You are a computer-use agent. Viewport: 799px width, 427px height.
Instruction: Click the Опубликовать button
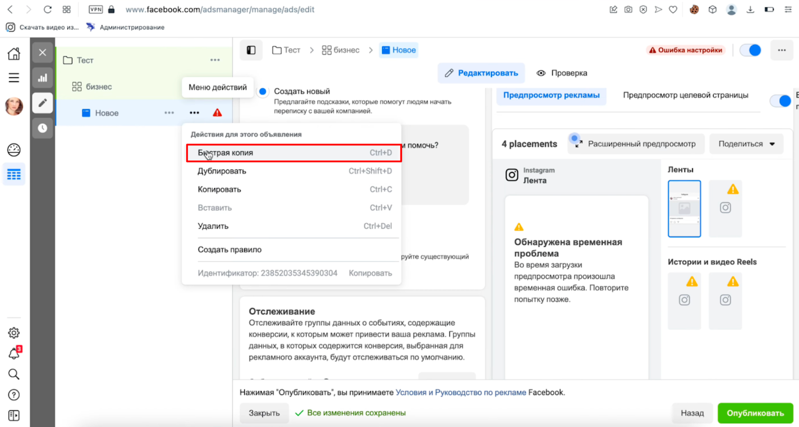pos(755,413)
